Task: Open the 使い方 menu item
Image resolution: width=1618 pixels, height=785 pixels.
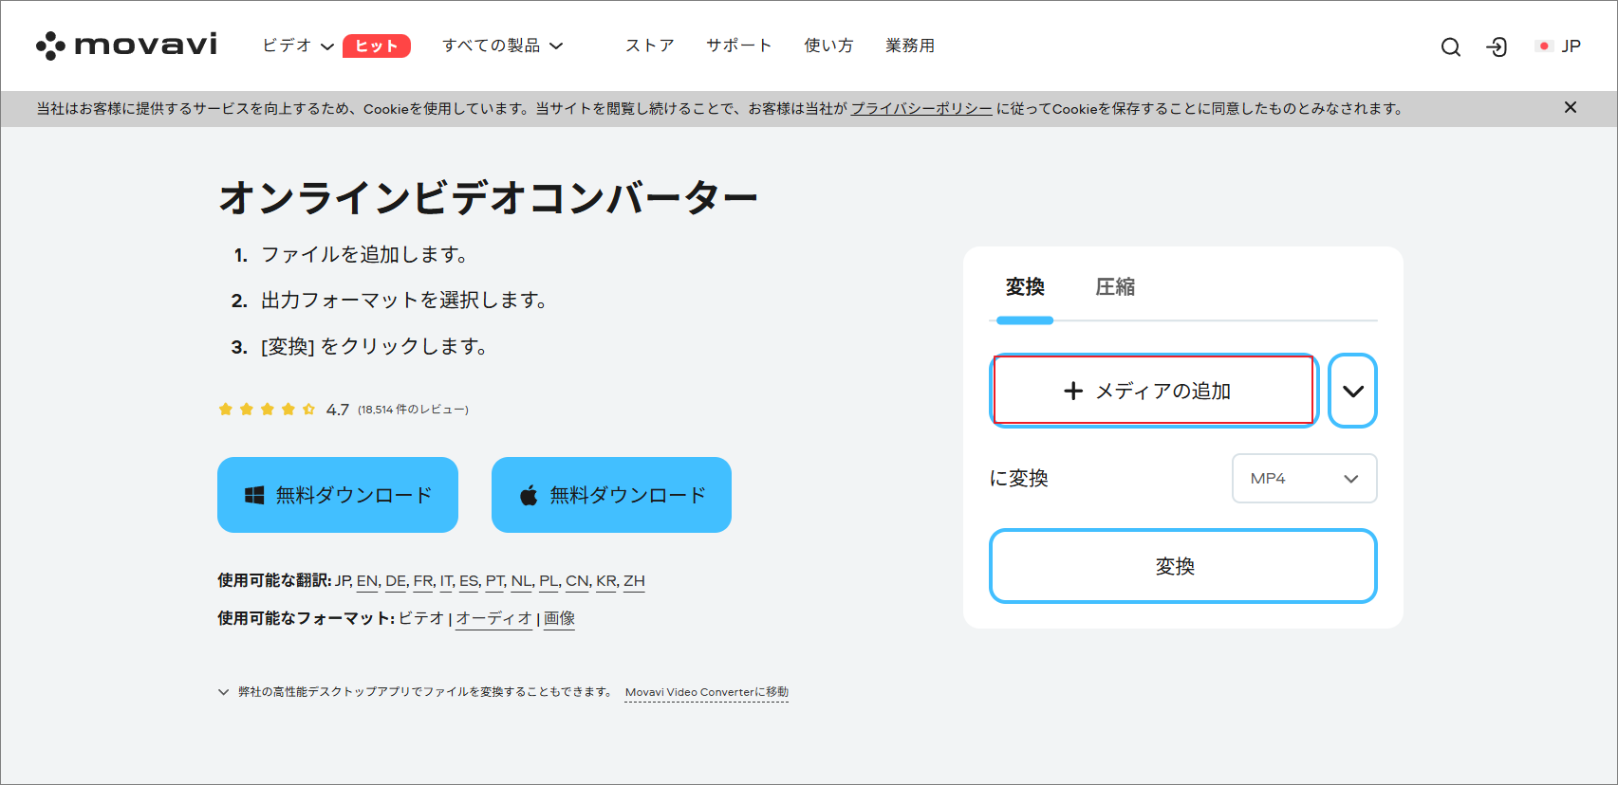Action: pos(828,46)
